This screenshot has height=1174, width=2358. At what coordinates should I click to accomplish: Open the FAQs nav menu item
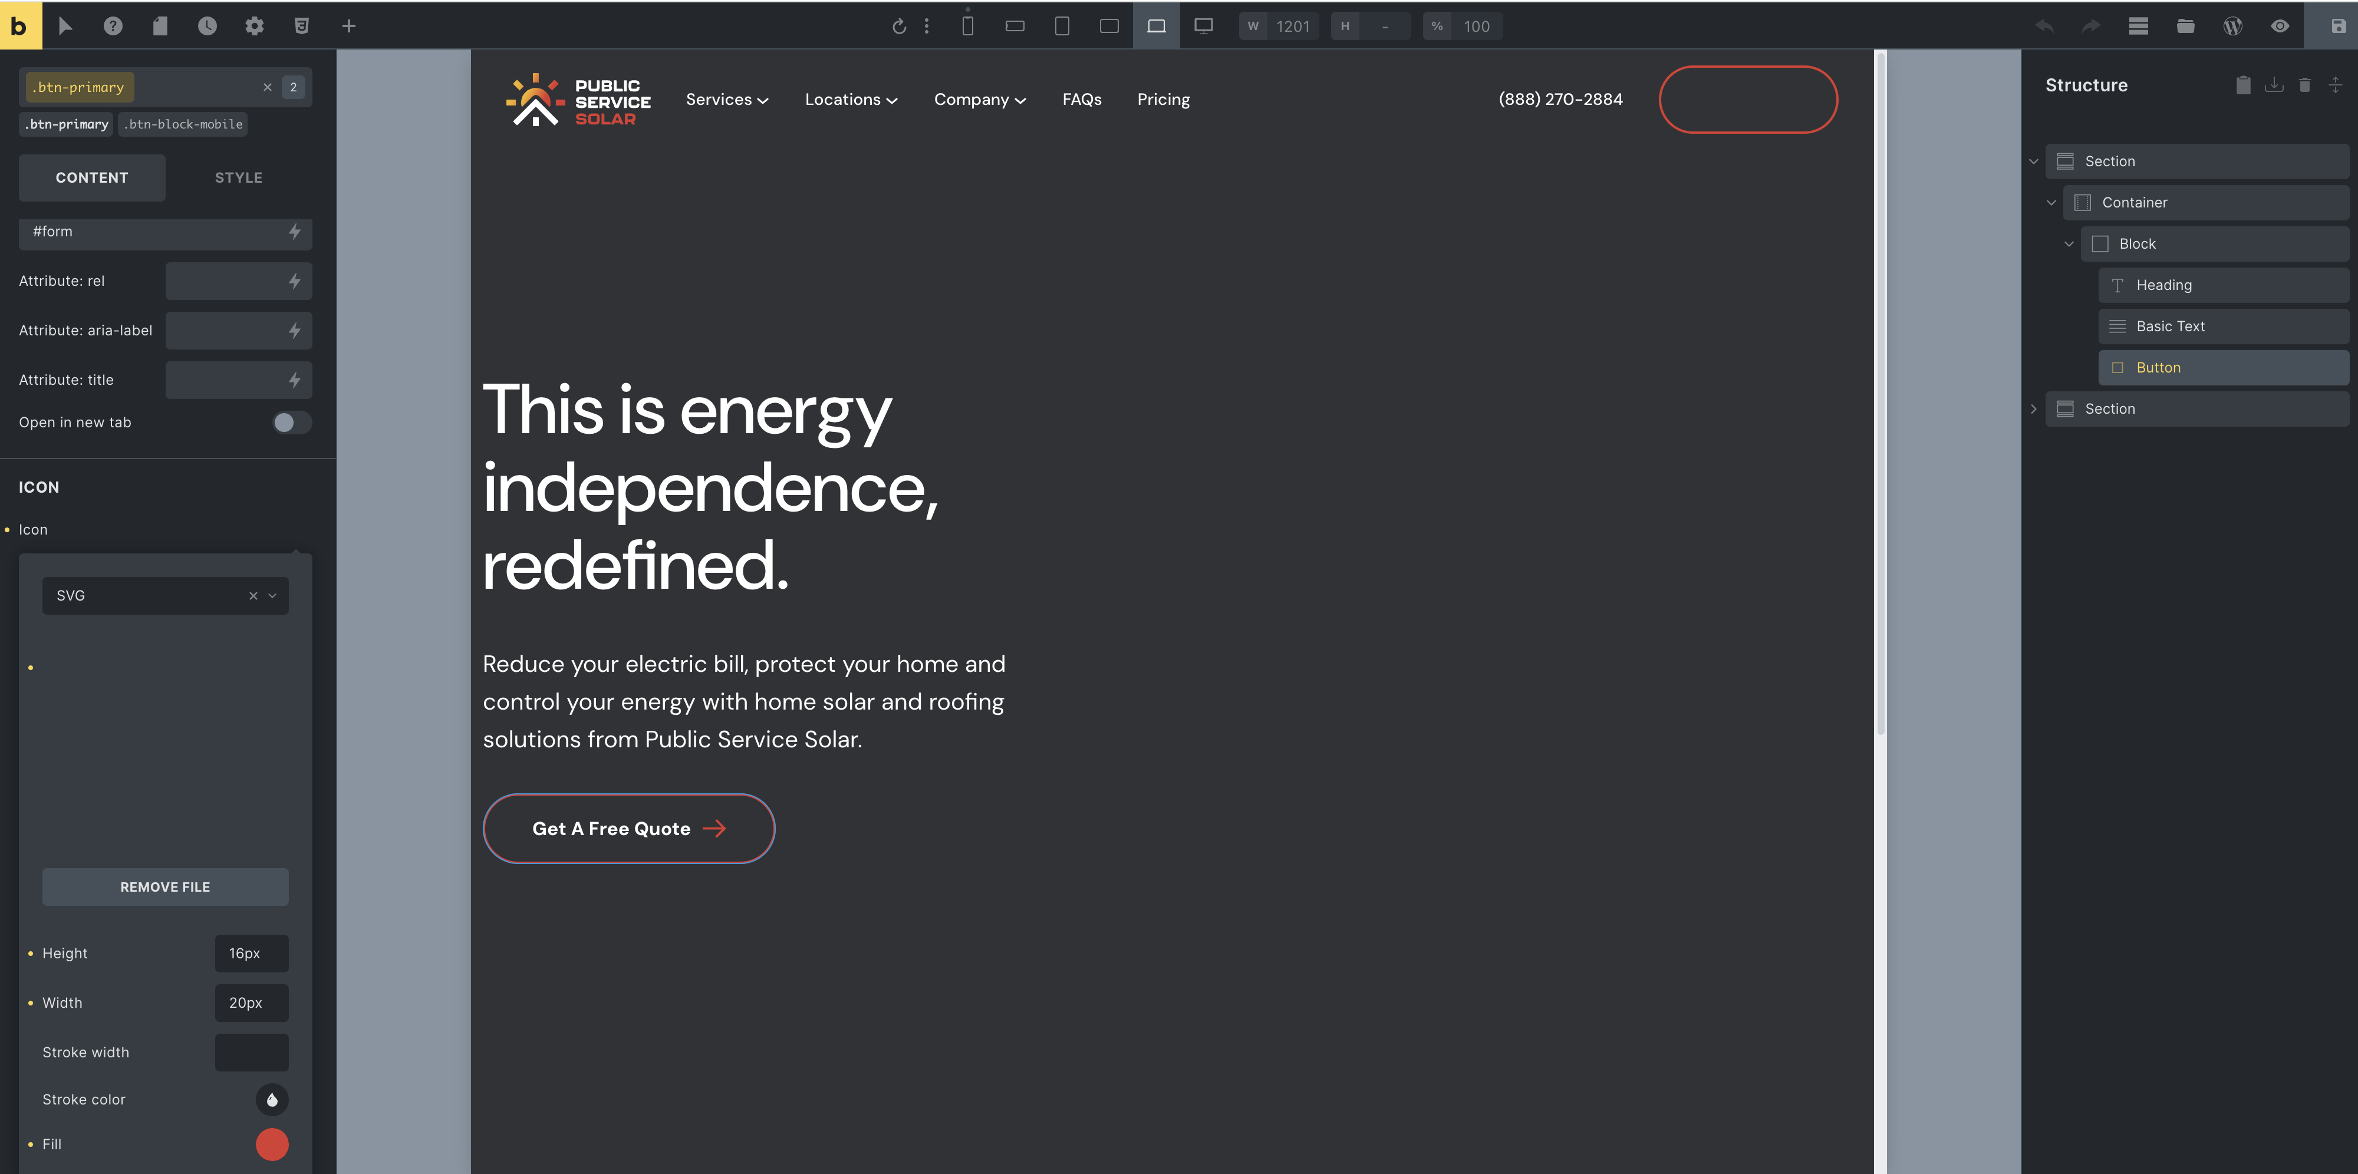point(1081,99)
